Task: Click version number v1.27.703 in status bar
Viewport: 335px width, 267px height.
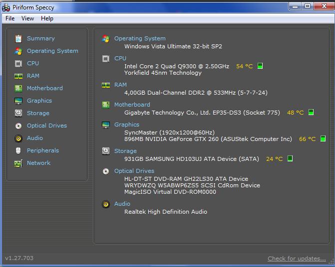Action: pos(19,258)
